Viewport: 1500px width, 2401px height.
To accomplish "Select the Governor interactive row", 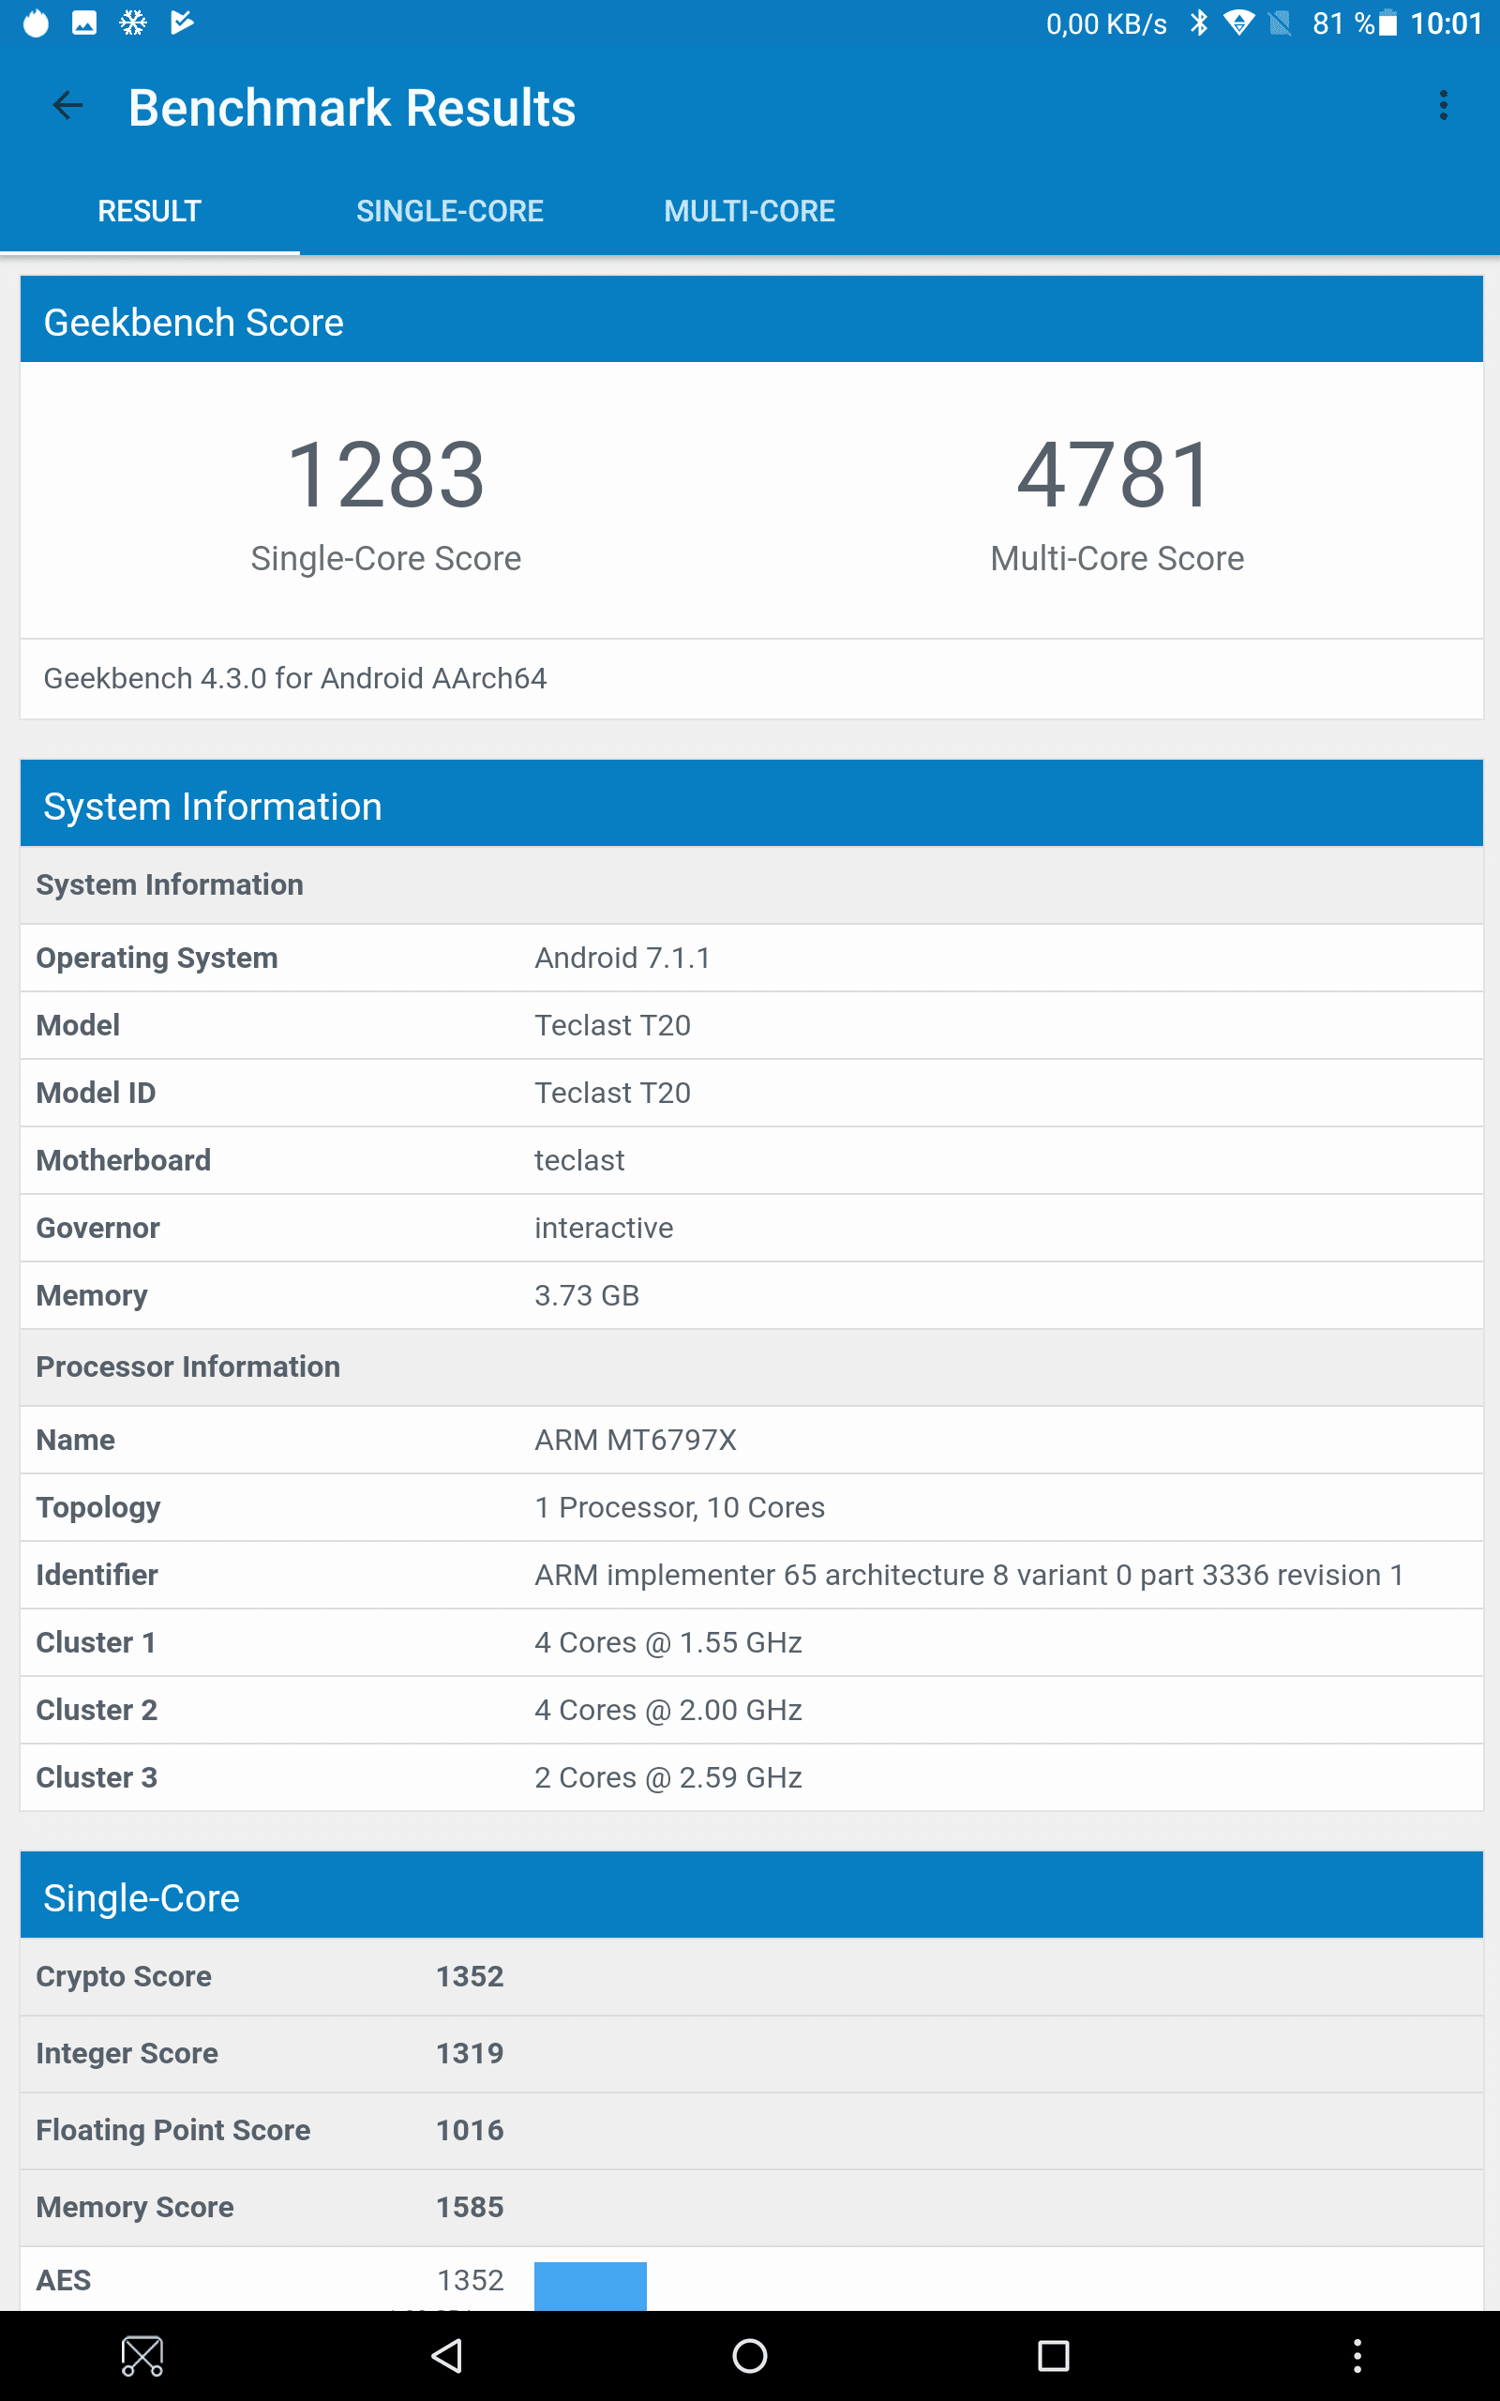I will click(751, 1229).
